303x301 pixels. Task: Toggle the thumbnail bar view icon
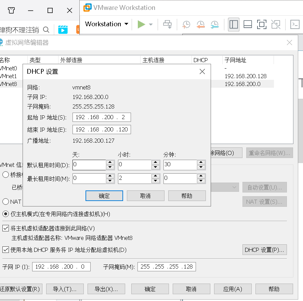(x=248, y=25)
